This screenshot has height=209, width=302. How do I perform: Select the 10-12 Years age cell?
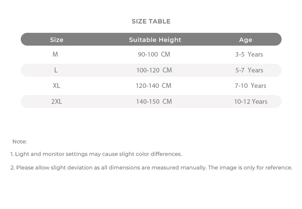coord(251,101)
